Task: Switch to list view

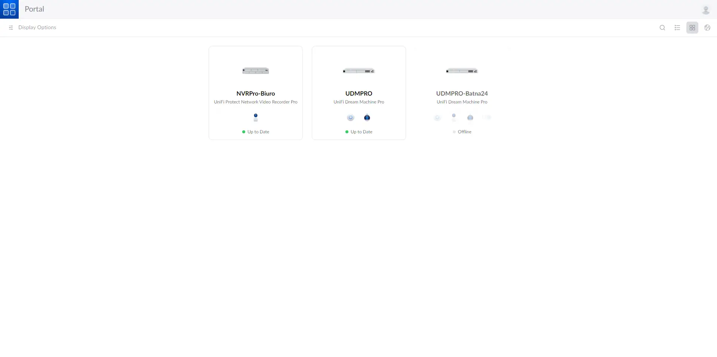Action: point(677,27)
